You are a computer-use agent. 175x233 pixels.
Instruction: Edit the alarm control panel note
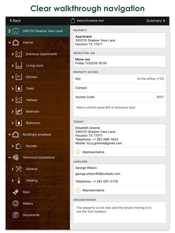click(120, 109)
